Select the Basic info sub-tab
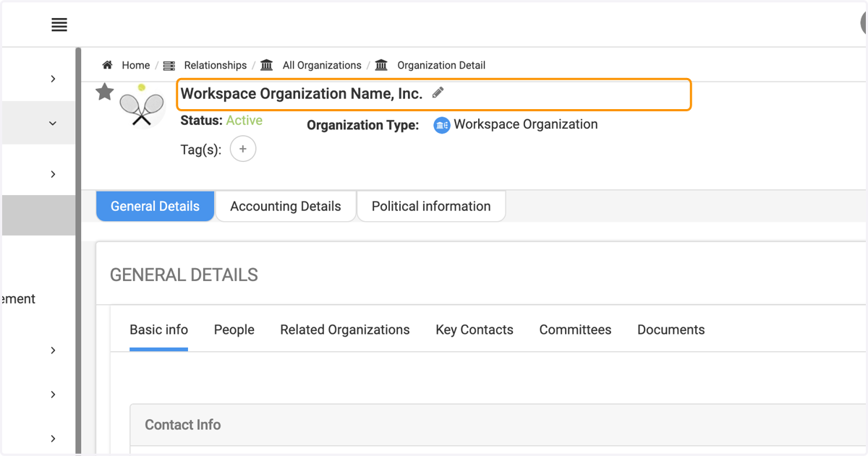 (159, 330)
